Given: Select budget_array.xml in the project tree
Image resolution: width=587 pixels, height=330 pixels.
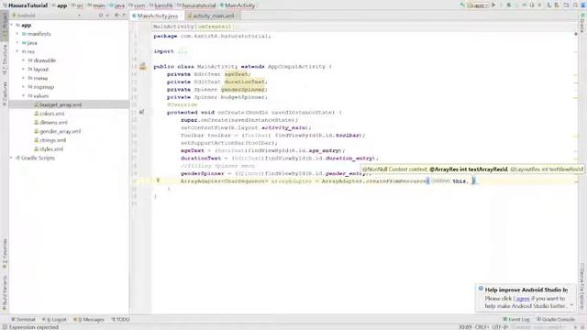Looking at the screenshot, I should point(61,104).
